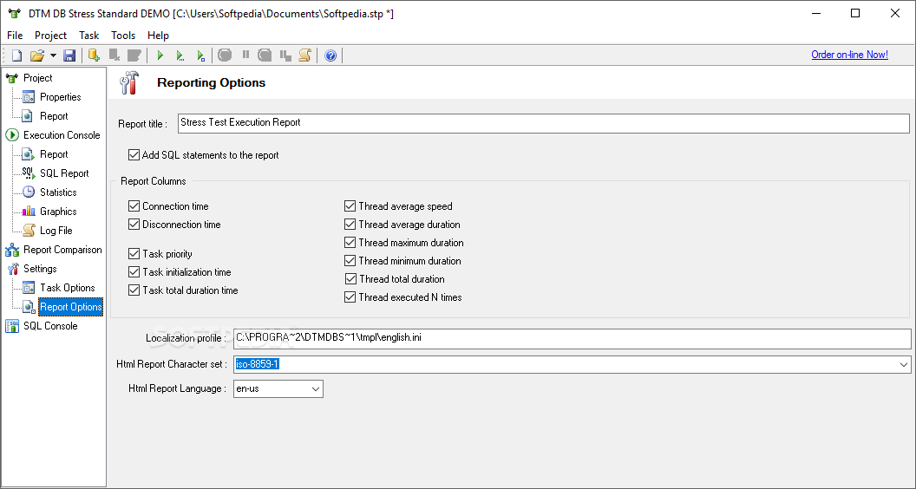Toggle Add SQL statements to the report
The width and height of the screenshot is (916, 489).
(x=134, y=155)
